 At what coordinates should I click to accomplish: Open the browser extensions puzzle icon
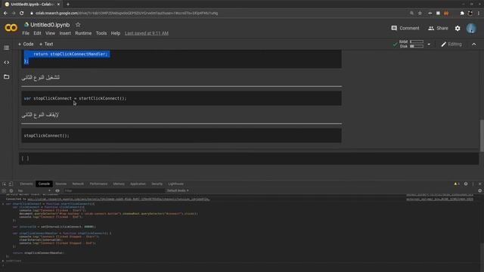click(x=462, y=14)
